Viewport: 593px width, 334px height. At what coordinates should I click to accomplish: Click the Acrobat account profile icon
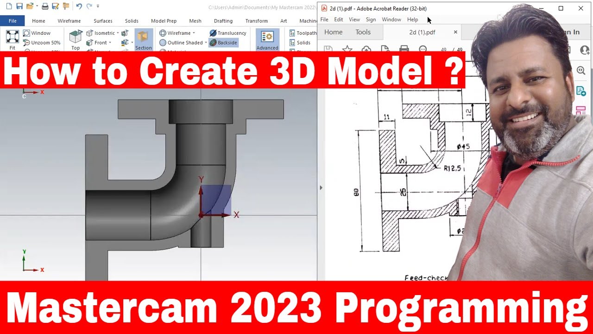point(585,49)
